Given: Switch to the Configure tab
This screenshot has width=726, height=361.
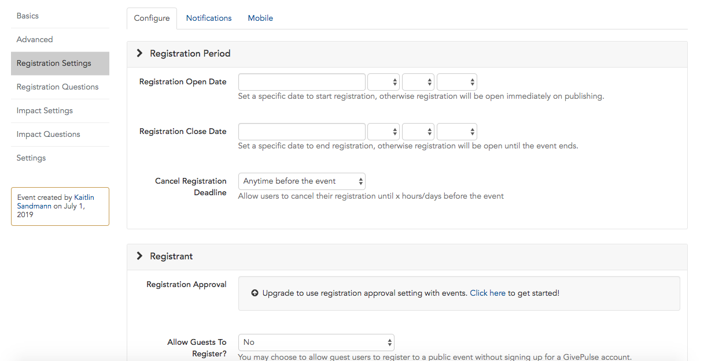Looking at the screenshot, I should pyautogui.click(x=152, y=18).
